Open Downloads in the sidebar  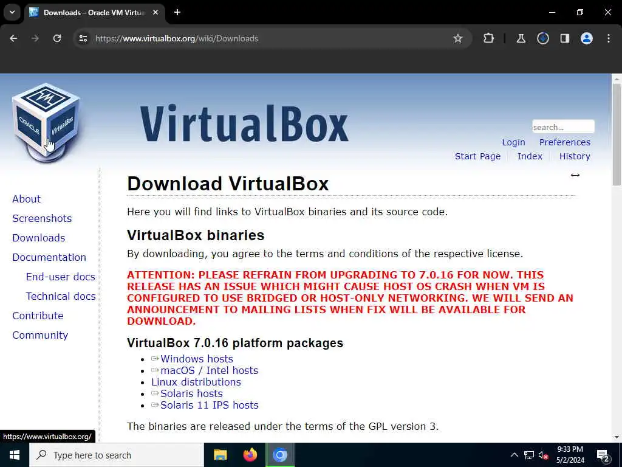click(39, 238)
